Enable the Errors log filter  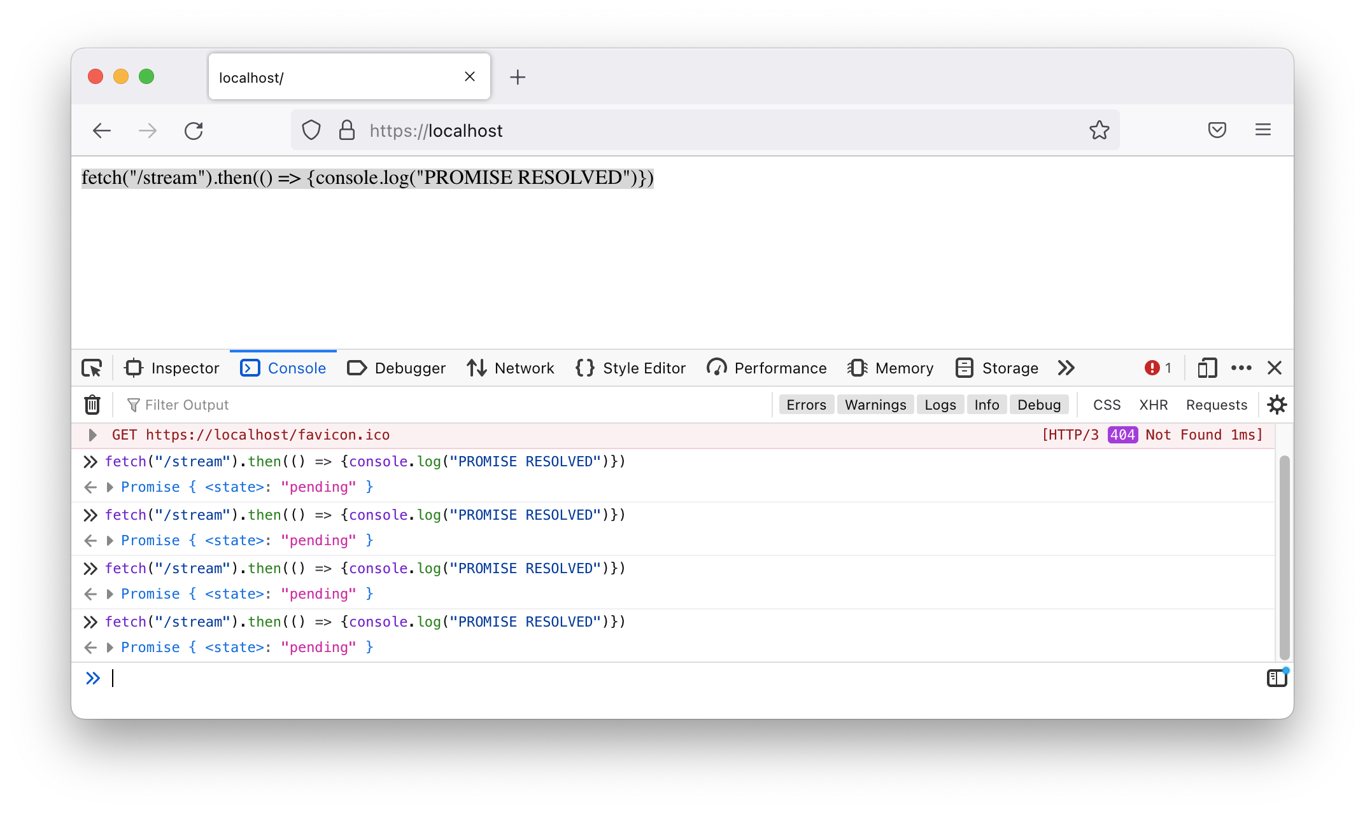coord(806,404)
